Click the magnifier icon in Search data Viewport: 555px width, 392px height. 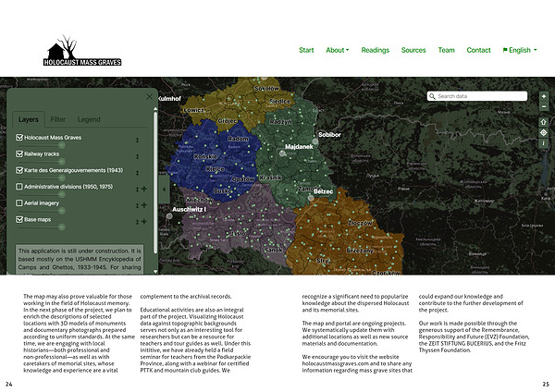(x=432, y=96)
